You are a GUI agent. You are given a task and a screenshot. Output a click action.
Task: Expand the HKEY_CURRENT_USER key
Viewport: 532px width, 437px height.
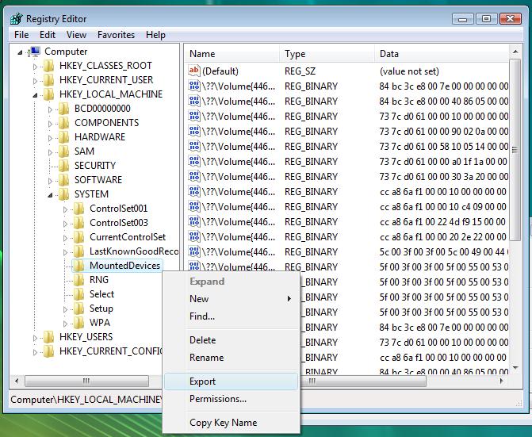click(x=35, y=81)
